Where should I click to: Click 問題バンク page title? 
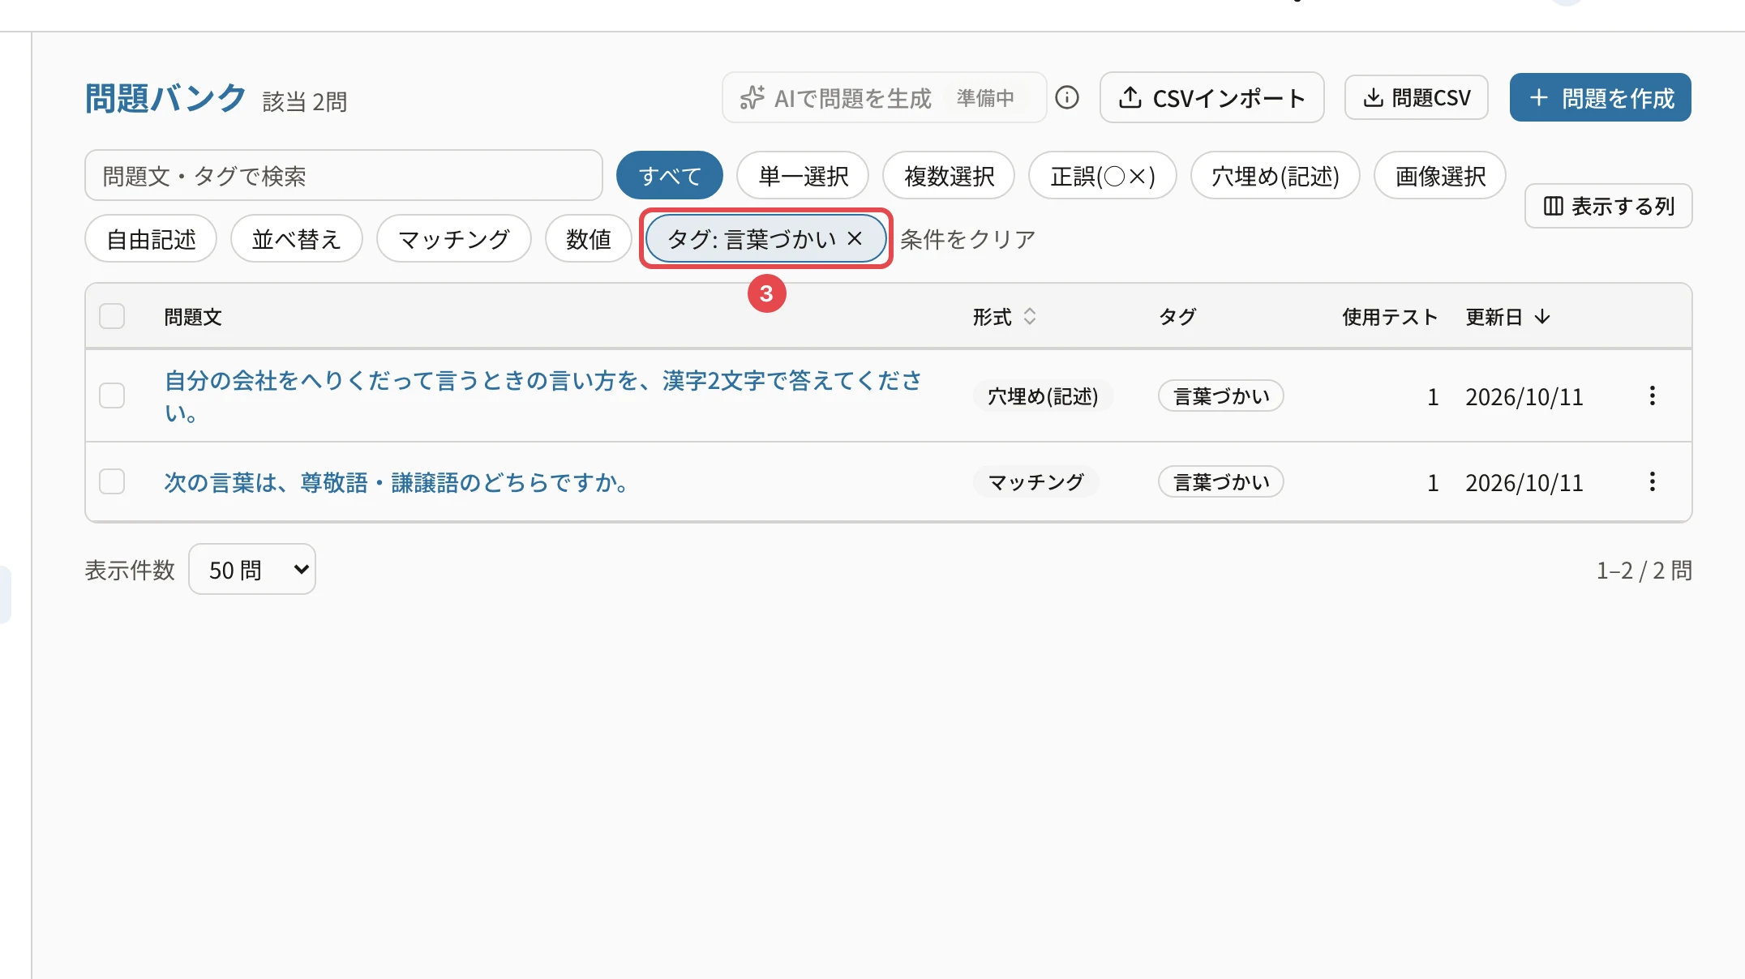165,97
